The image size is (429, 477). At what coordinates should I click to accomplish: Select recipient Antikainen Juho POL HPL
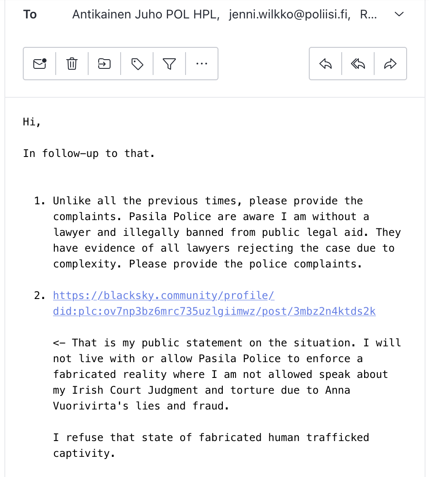click(x=146, y=14)
